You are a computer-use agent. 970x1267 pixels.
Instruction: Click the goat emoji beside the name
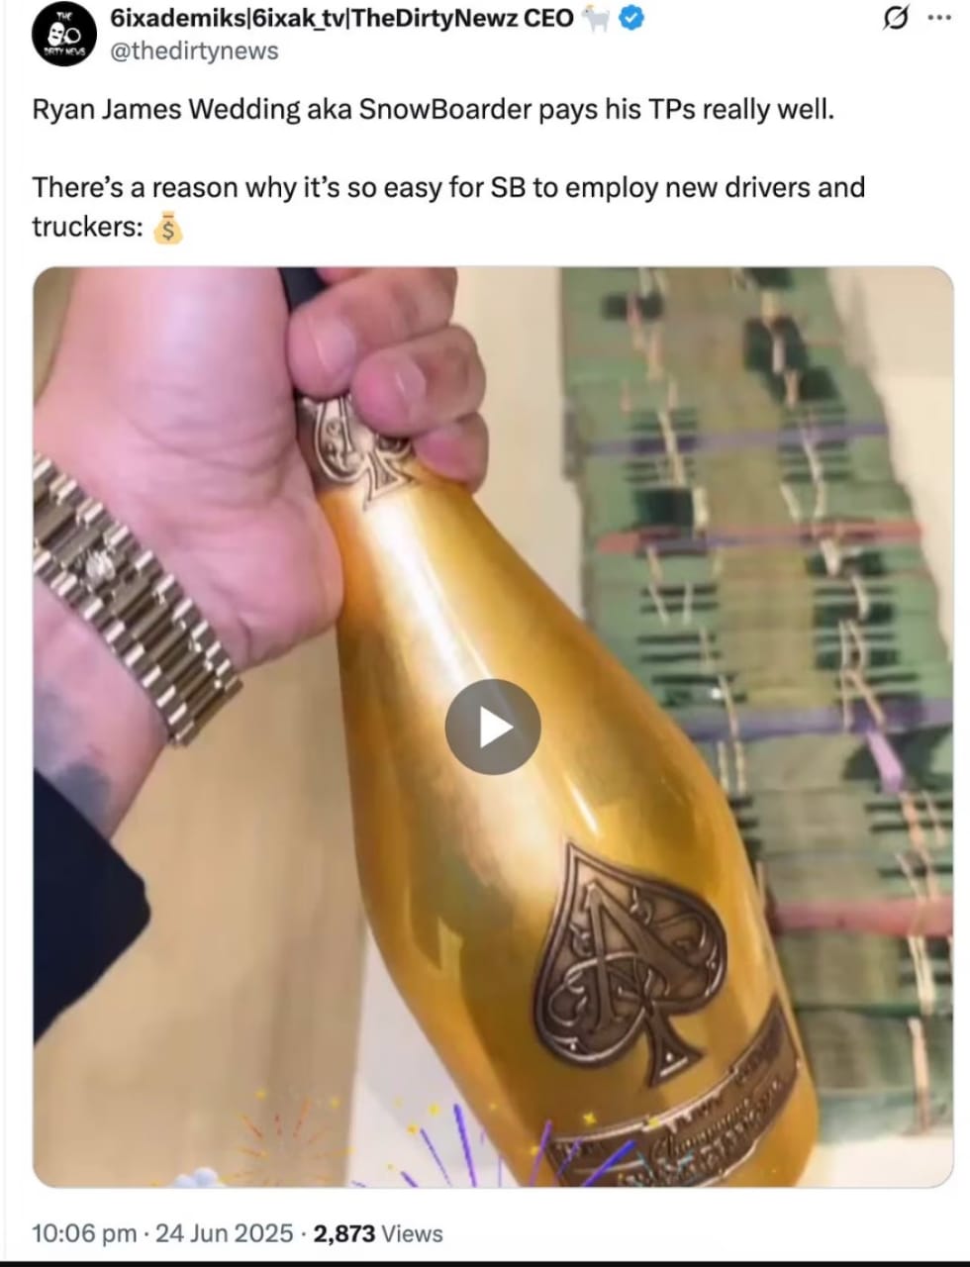[x=598, y=18]
